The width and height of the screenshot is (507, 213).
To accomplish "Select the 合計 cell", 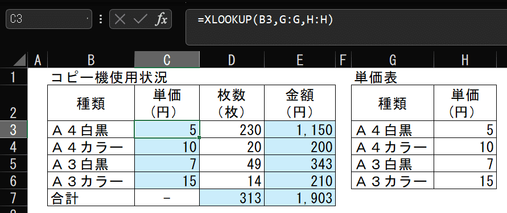I will (x=91, y=198).
